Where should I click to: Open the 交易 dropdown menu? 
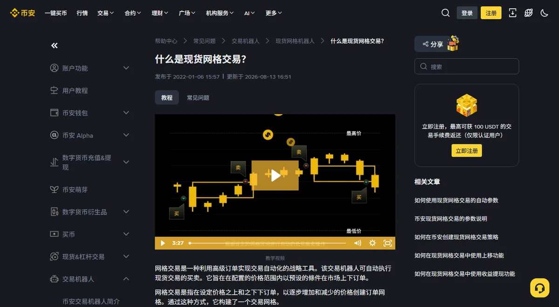[106, 13]
